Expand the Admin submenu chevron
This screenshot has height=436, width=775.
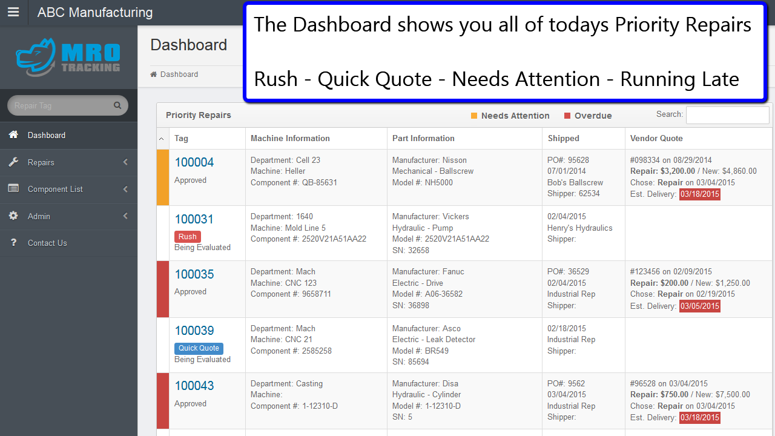tap(125, 216)
